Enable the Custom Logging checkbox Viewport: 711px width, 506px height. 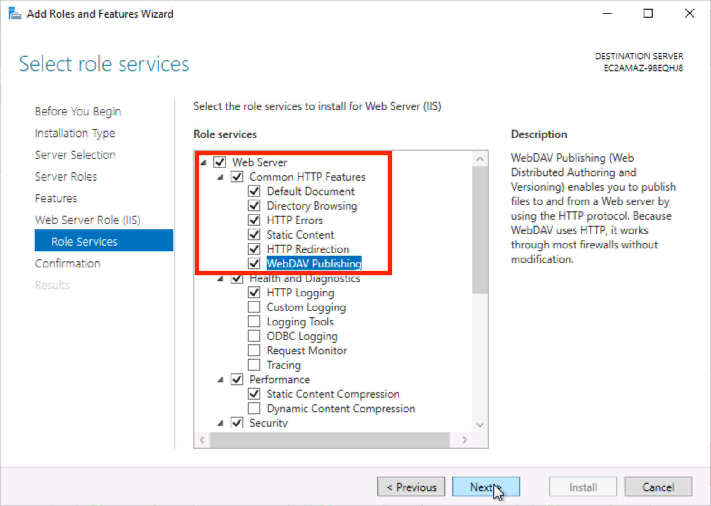tap(254, 307)
